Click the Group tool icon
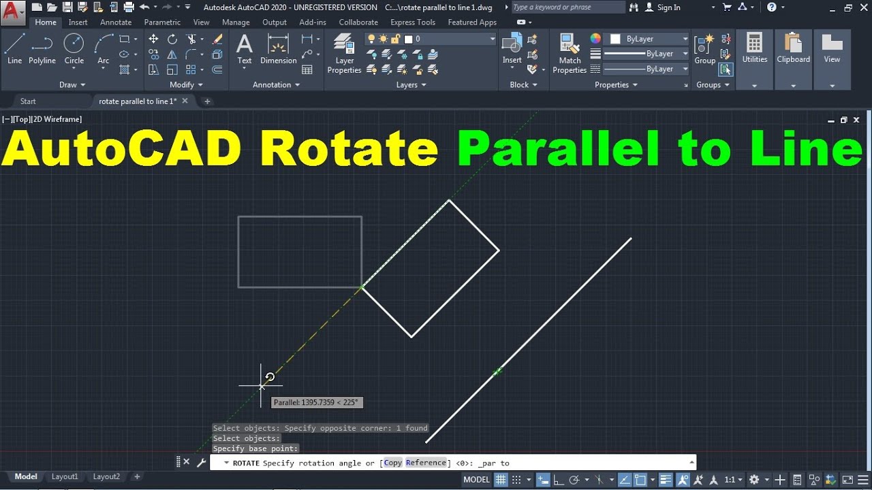Screen dimensions: 872x490 point(705,49)
